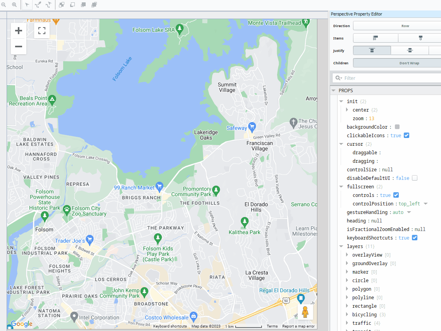Screen dimensions: 441x331
Task: Click the John Kemp Community Park marker
Action: click(144, 292)
